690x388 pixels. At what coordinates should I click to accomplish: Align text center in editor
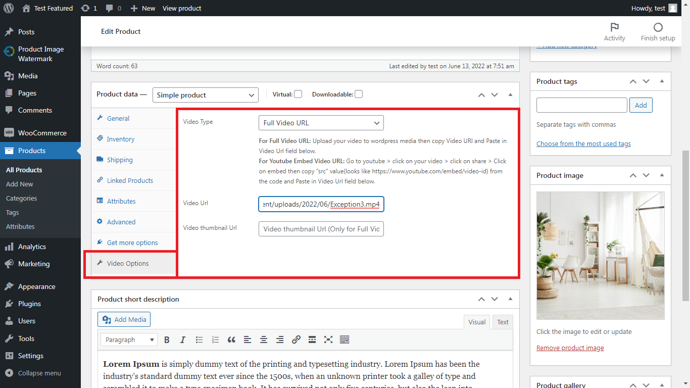tap(264, 339)
